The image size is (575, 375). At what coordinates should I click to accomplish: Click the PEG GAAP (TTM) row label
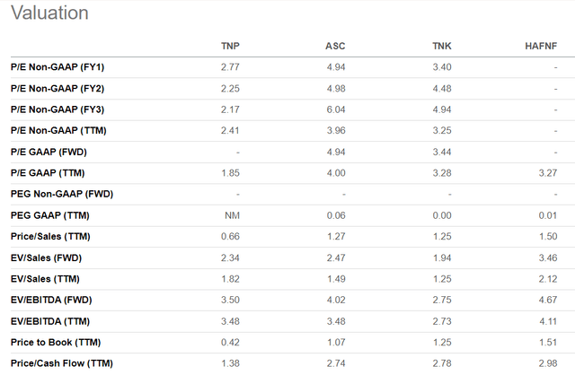(50, 215)
